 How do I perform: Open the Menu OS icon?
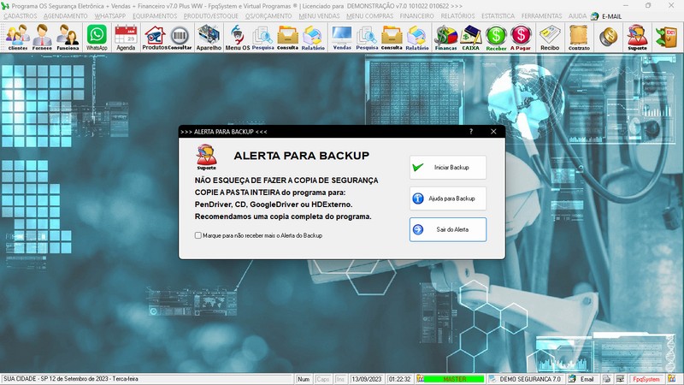238,38
